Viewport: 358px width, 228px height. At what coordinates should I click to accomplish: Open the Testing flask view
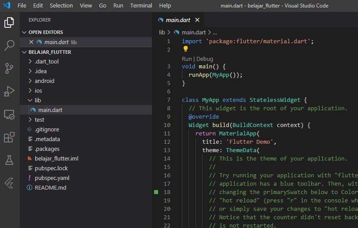click(x=9, y=160)
